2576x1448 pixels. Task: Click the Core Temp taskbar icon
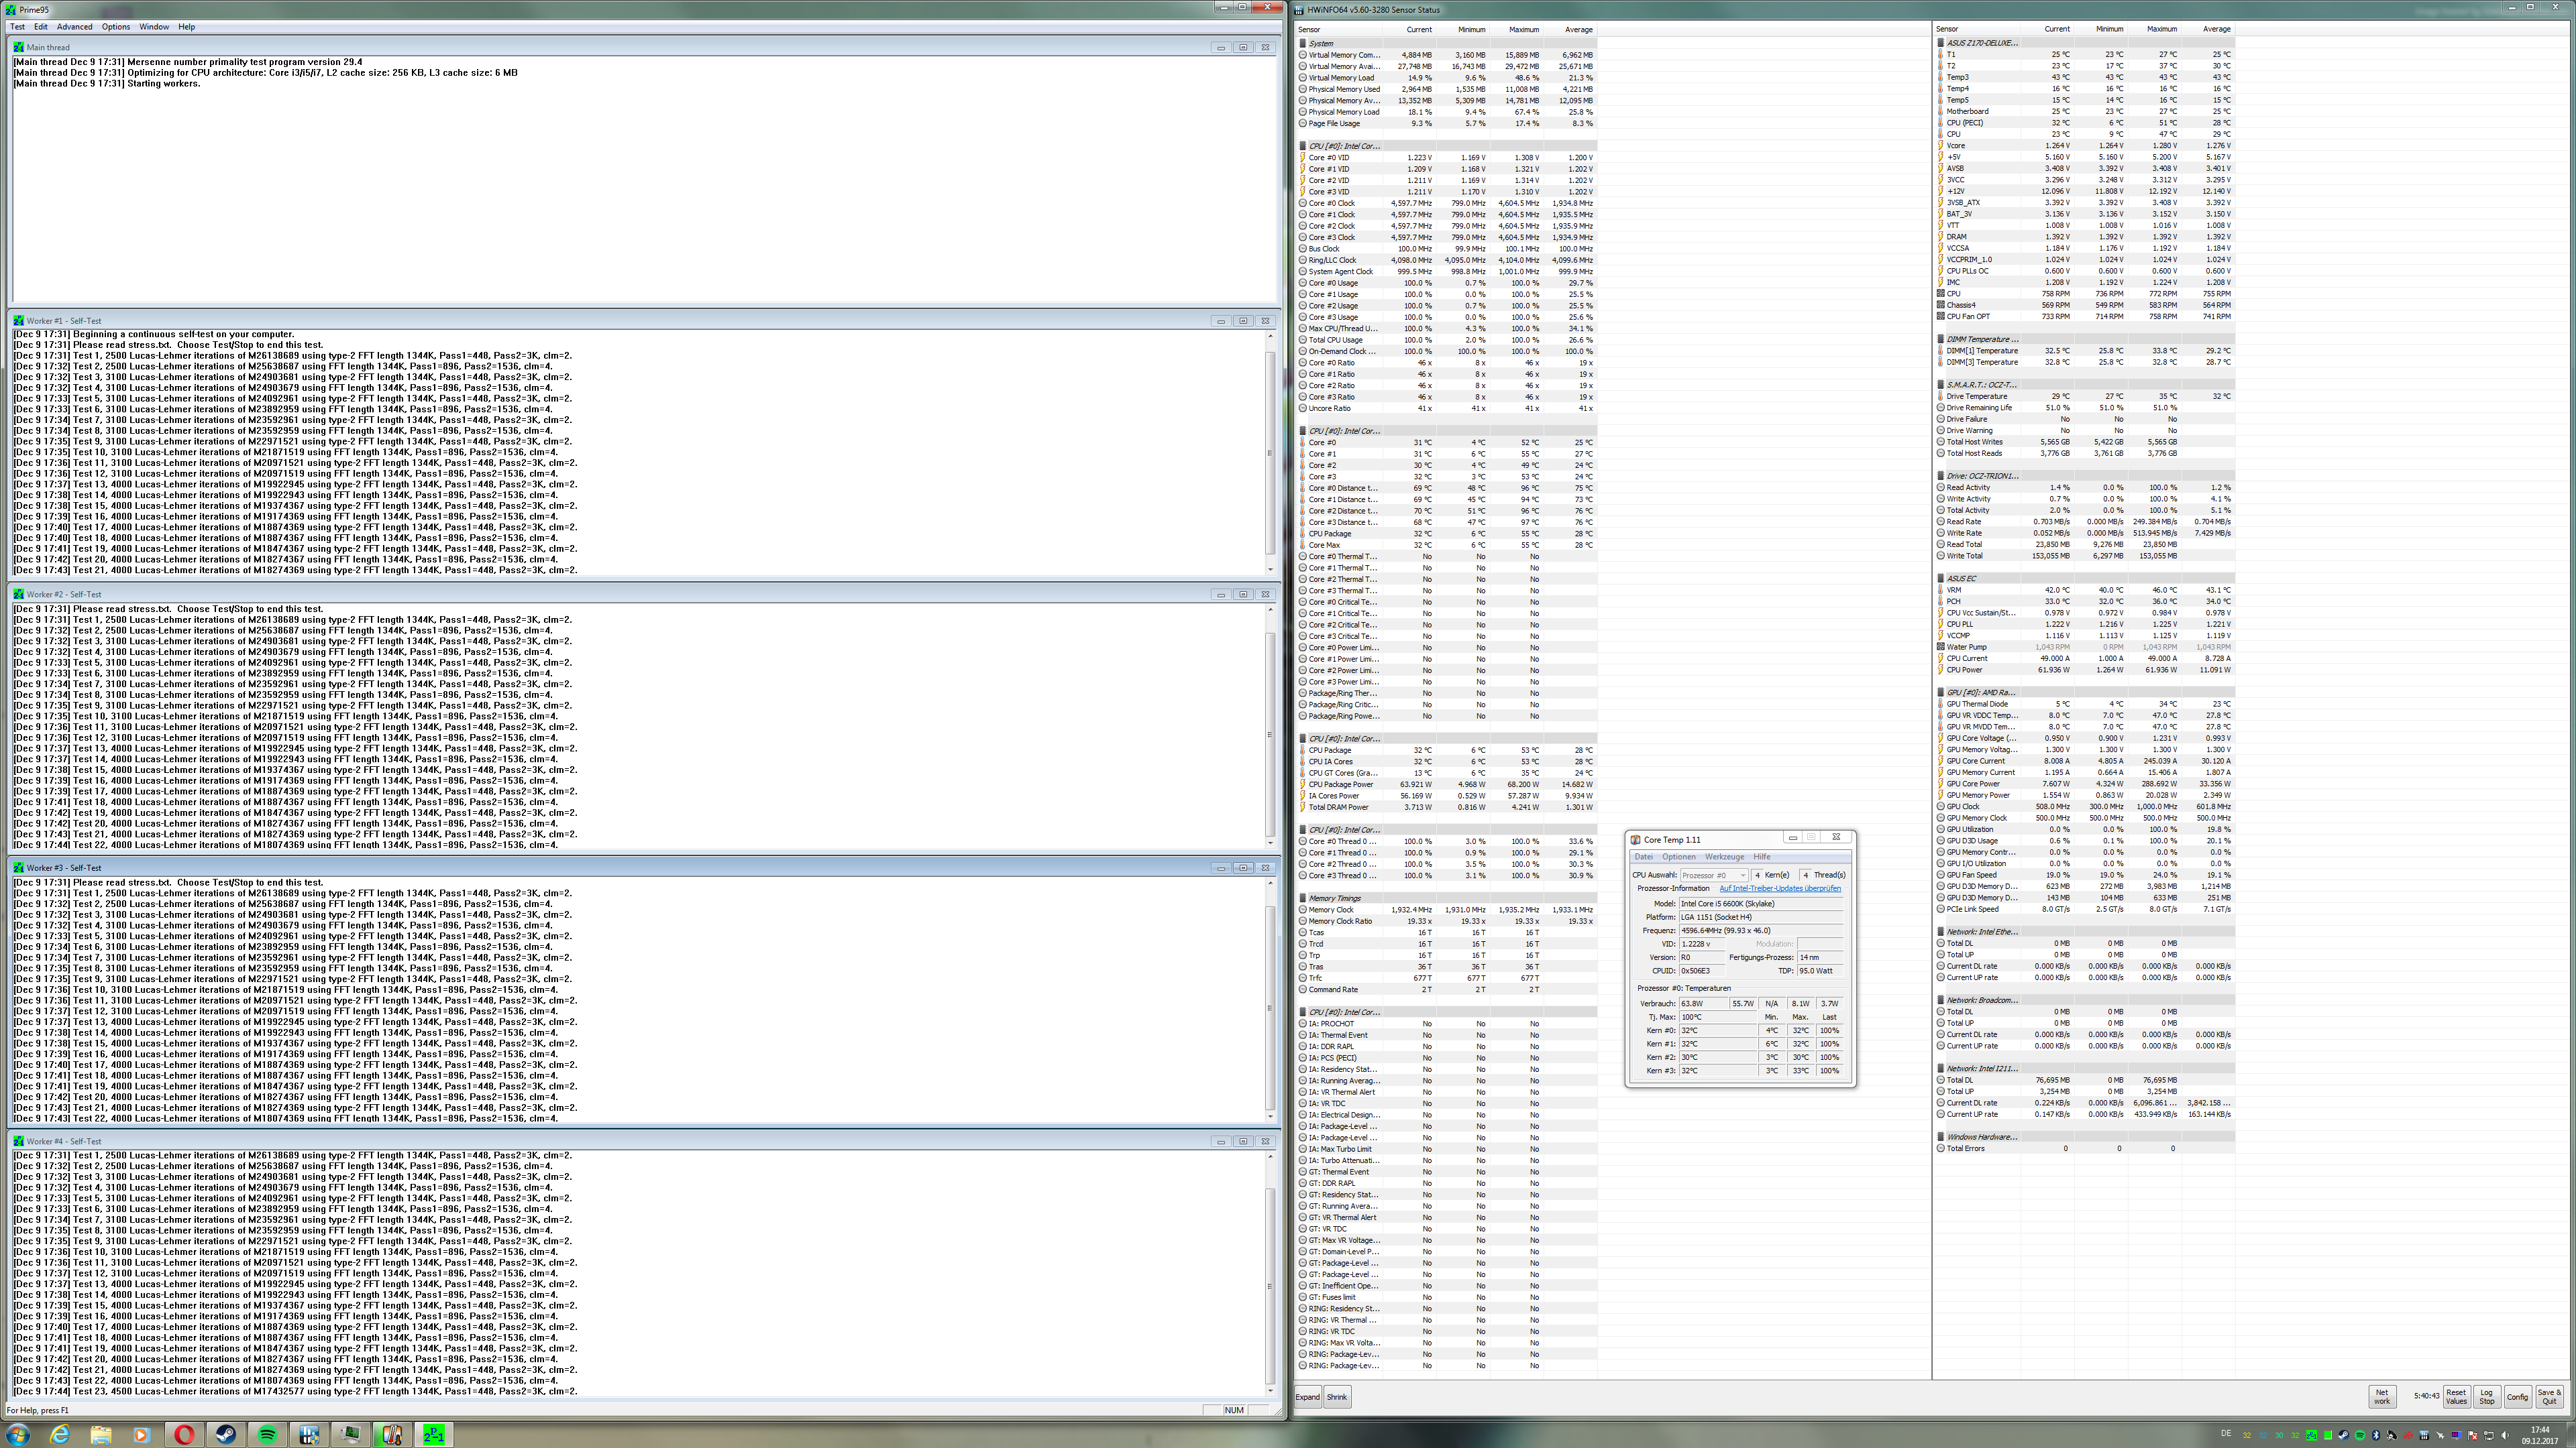[x=392, y=1435]
